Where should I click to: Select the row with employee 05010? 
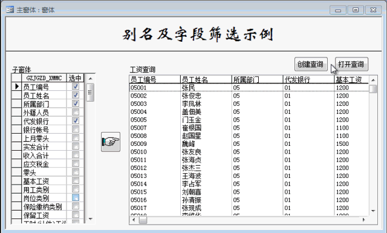pos(249,152)
